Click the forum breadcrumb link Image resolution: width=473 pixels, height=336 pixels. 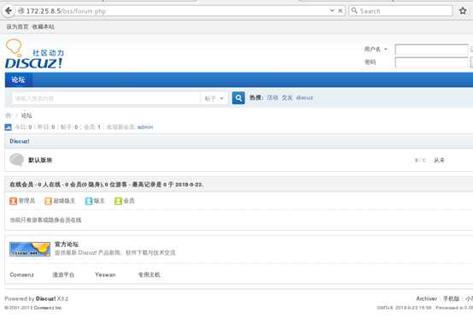click(26, 115)
